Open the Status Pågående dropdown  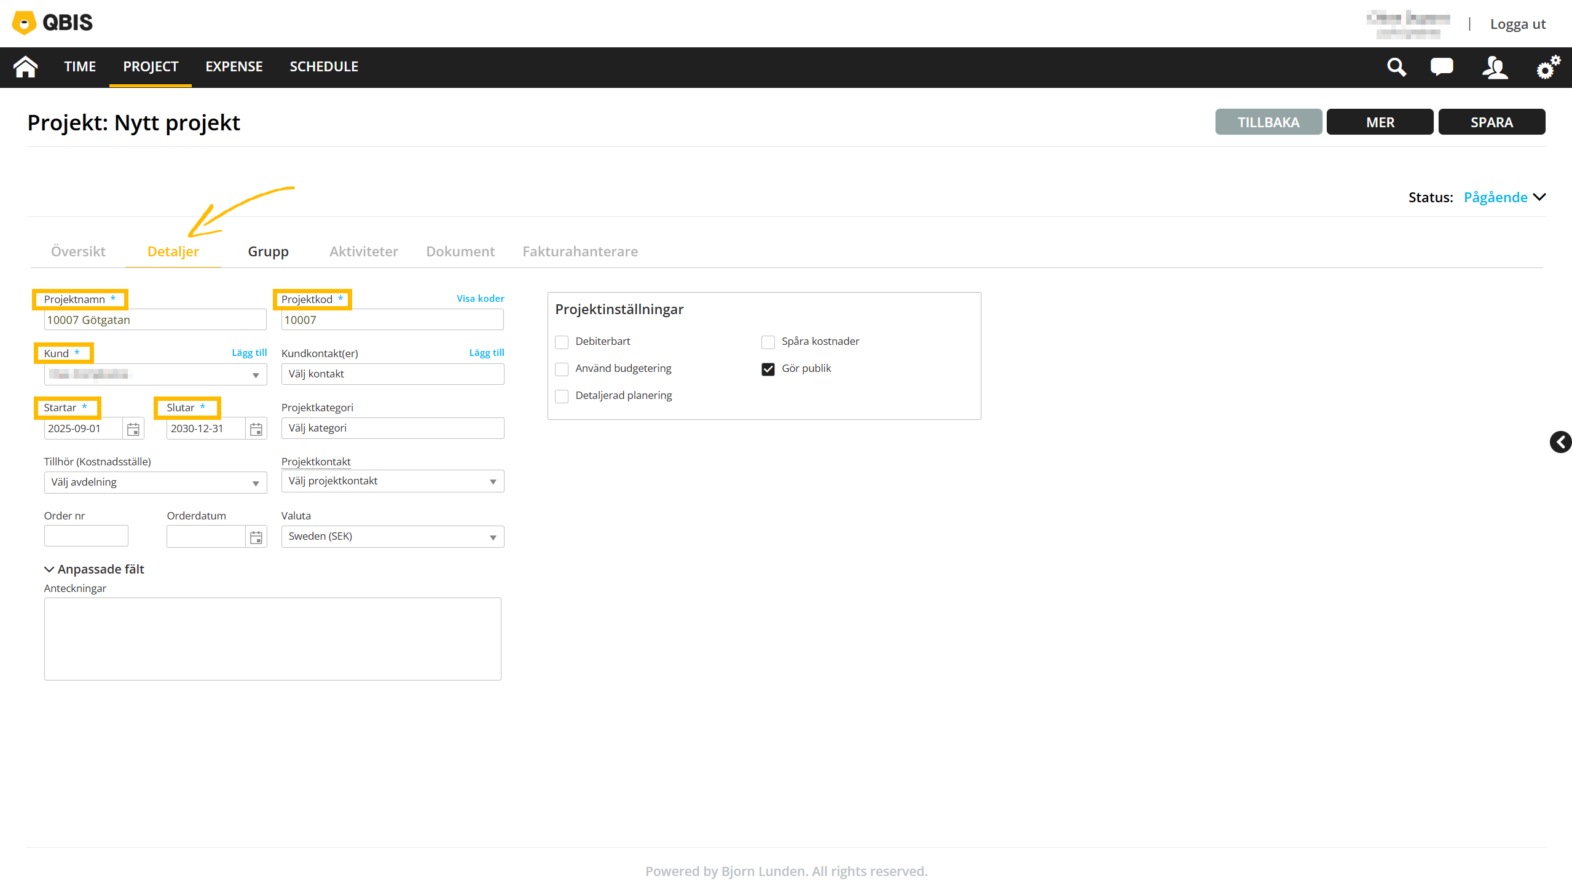point(1503,197)
